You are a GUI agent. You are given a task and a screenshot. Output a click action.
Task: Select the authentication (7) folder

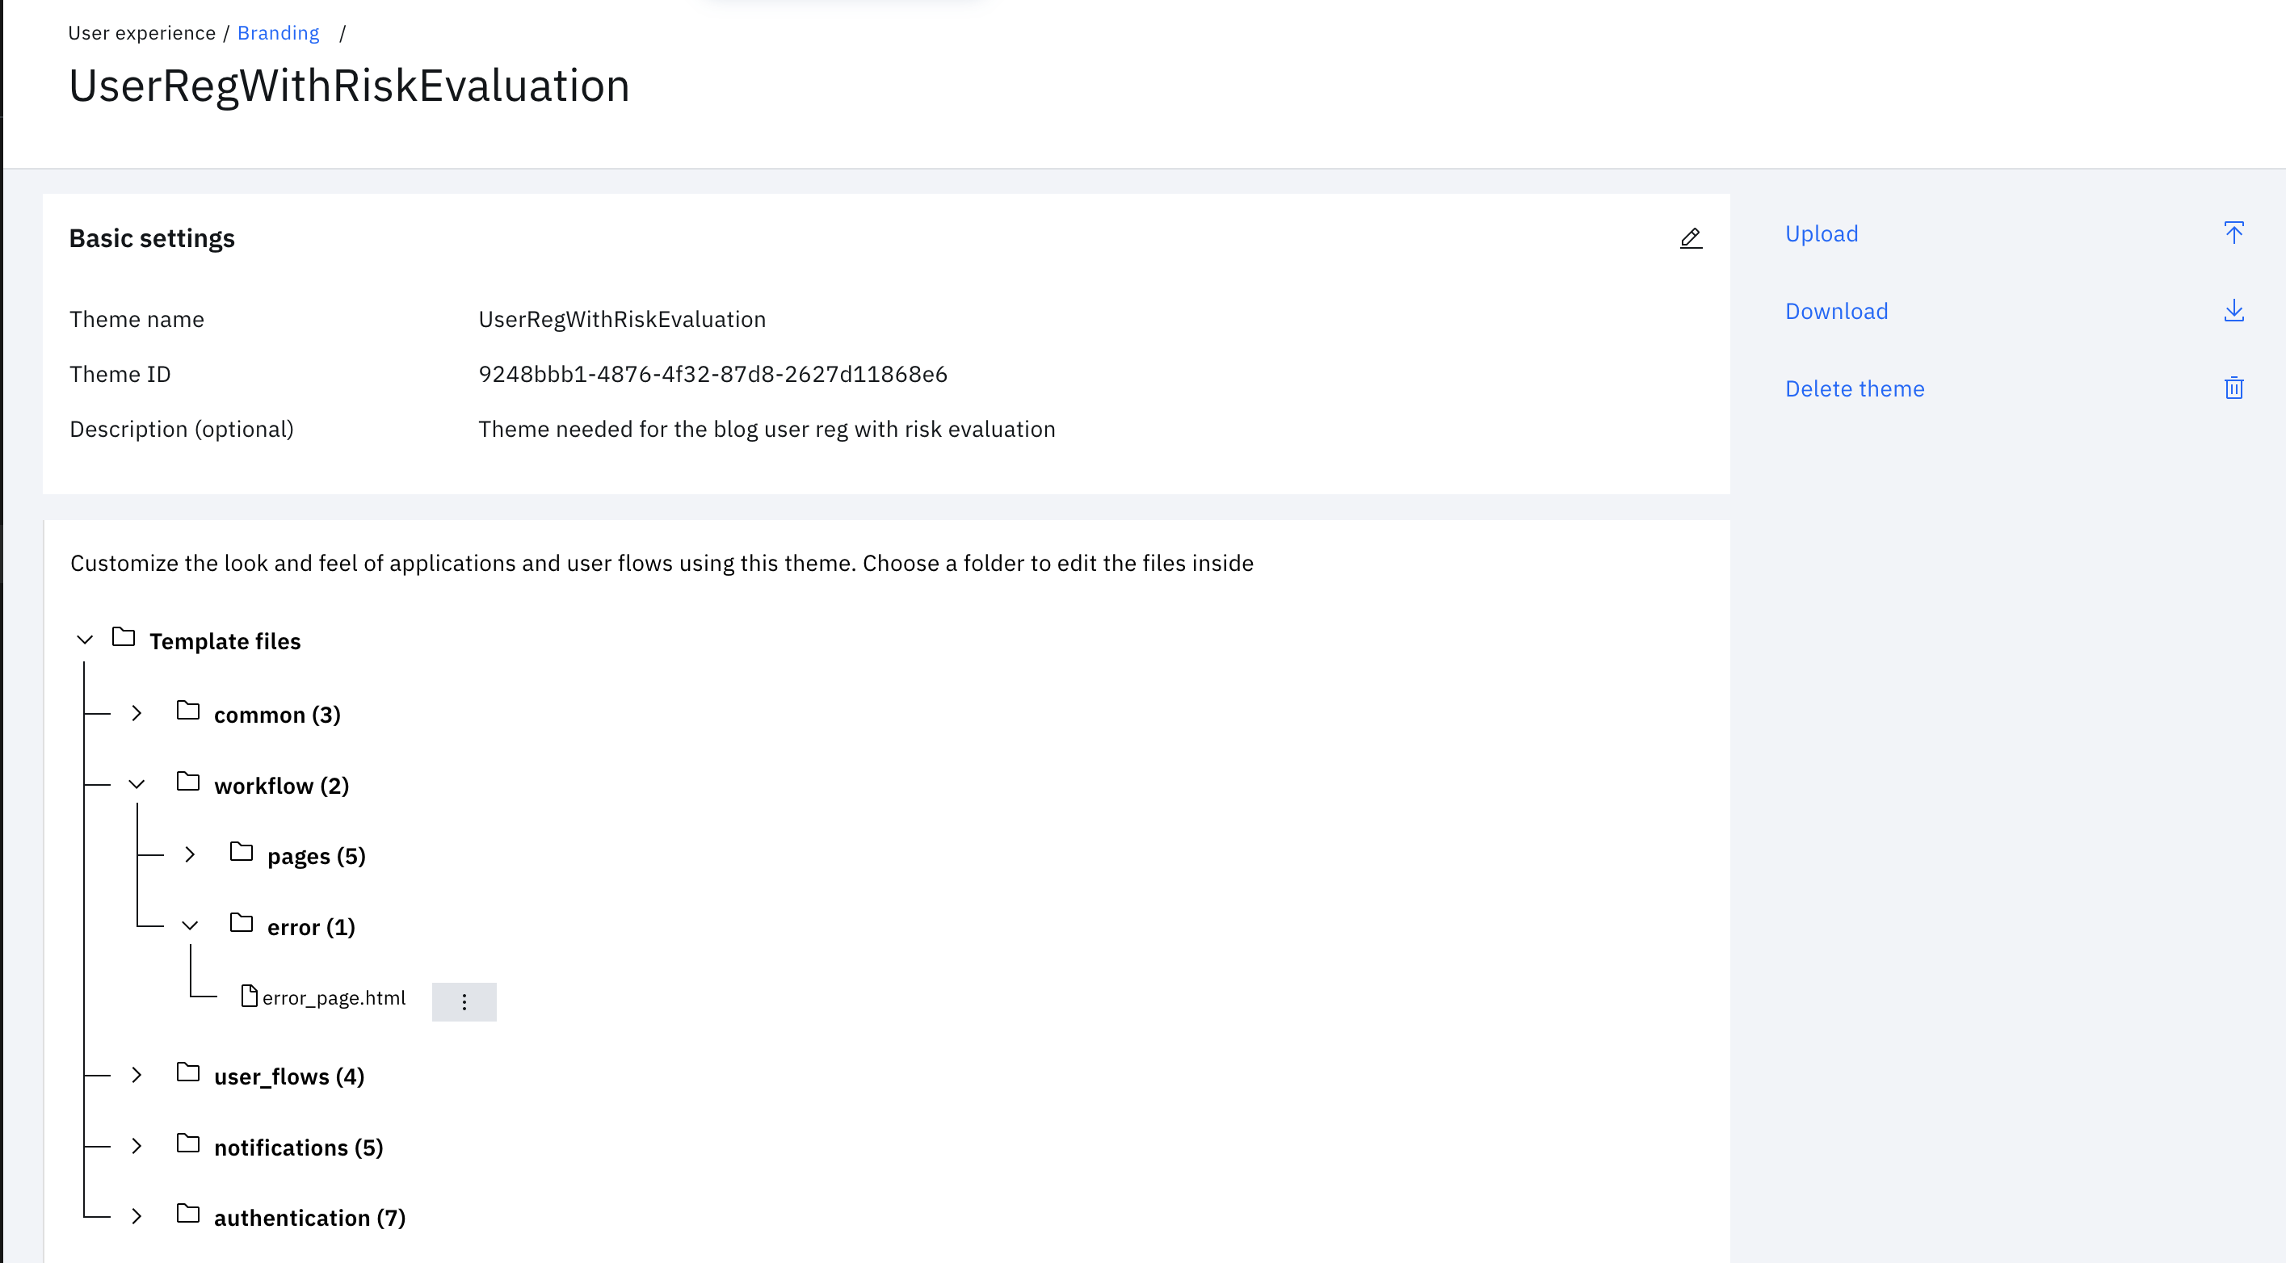click(x=309, y=1217)
